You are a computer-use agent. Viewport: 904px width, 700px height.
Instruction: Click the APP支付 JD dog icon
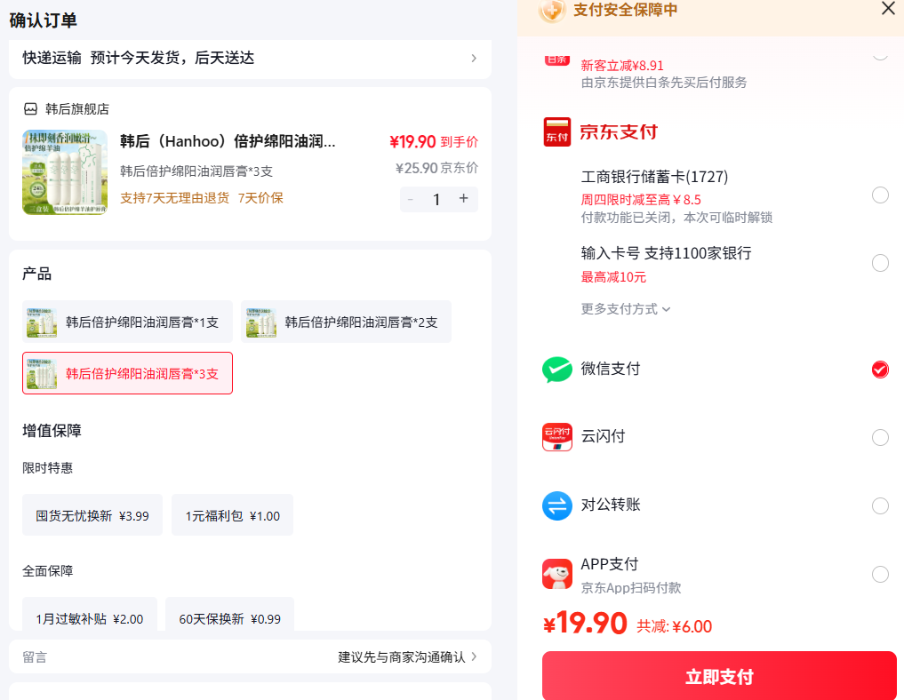557,575
